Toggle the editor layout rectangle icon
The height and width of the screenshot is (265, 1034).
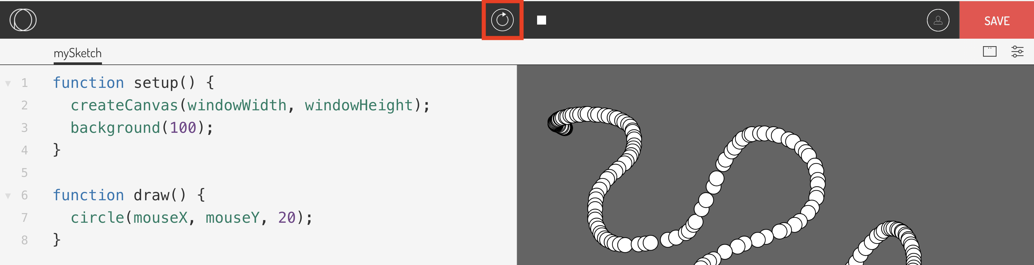point(989,51)
